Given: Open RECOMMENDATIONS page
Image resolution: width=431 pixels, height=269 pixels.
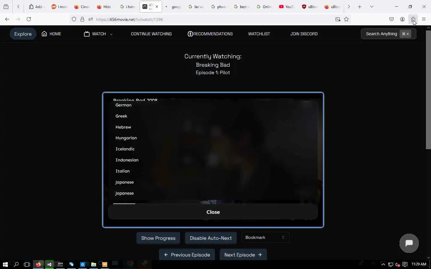Looking at the screenshot, I should (210, 34).
